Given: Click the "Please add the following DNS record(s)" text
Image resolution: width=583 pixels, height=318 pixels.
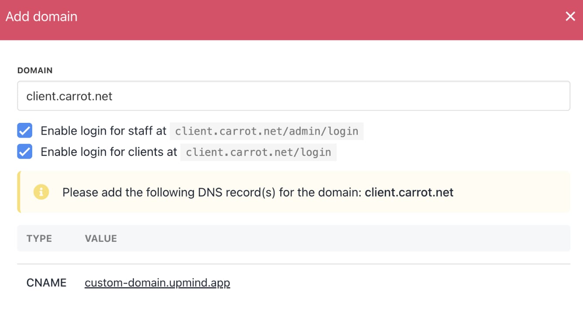Looking at the screenshot, I should [x=169, y=192].
